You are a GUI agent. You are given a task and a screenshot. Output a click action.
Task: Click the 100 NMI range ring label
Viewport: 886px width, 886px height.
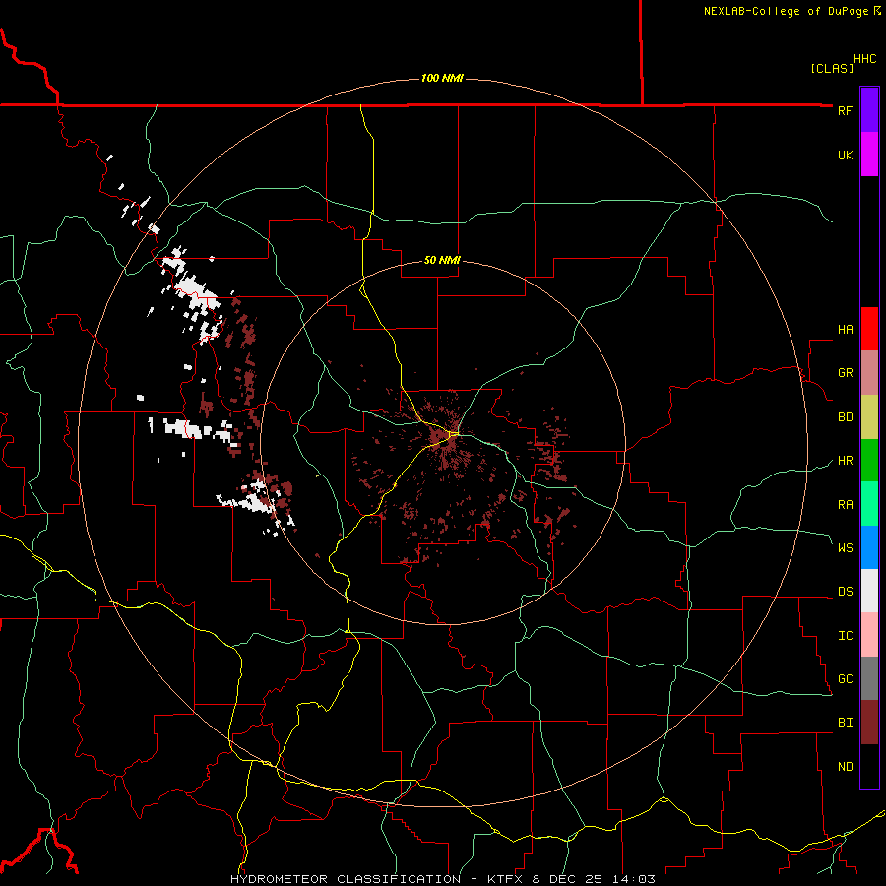point(442,78)
